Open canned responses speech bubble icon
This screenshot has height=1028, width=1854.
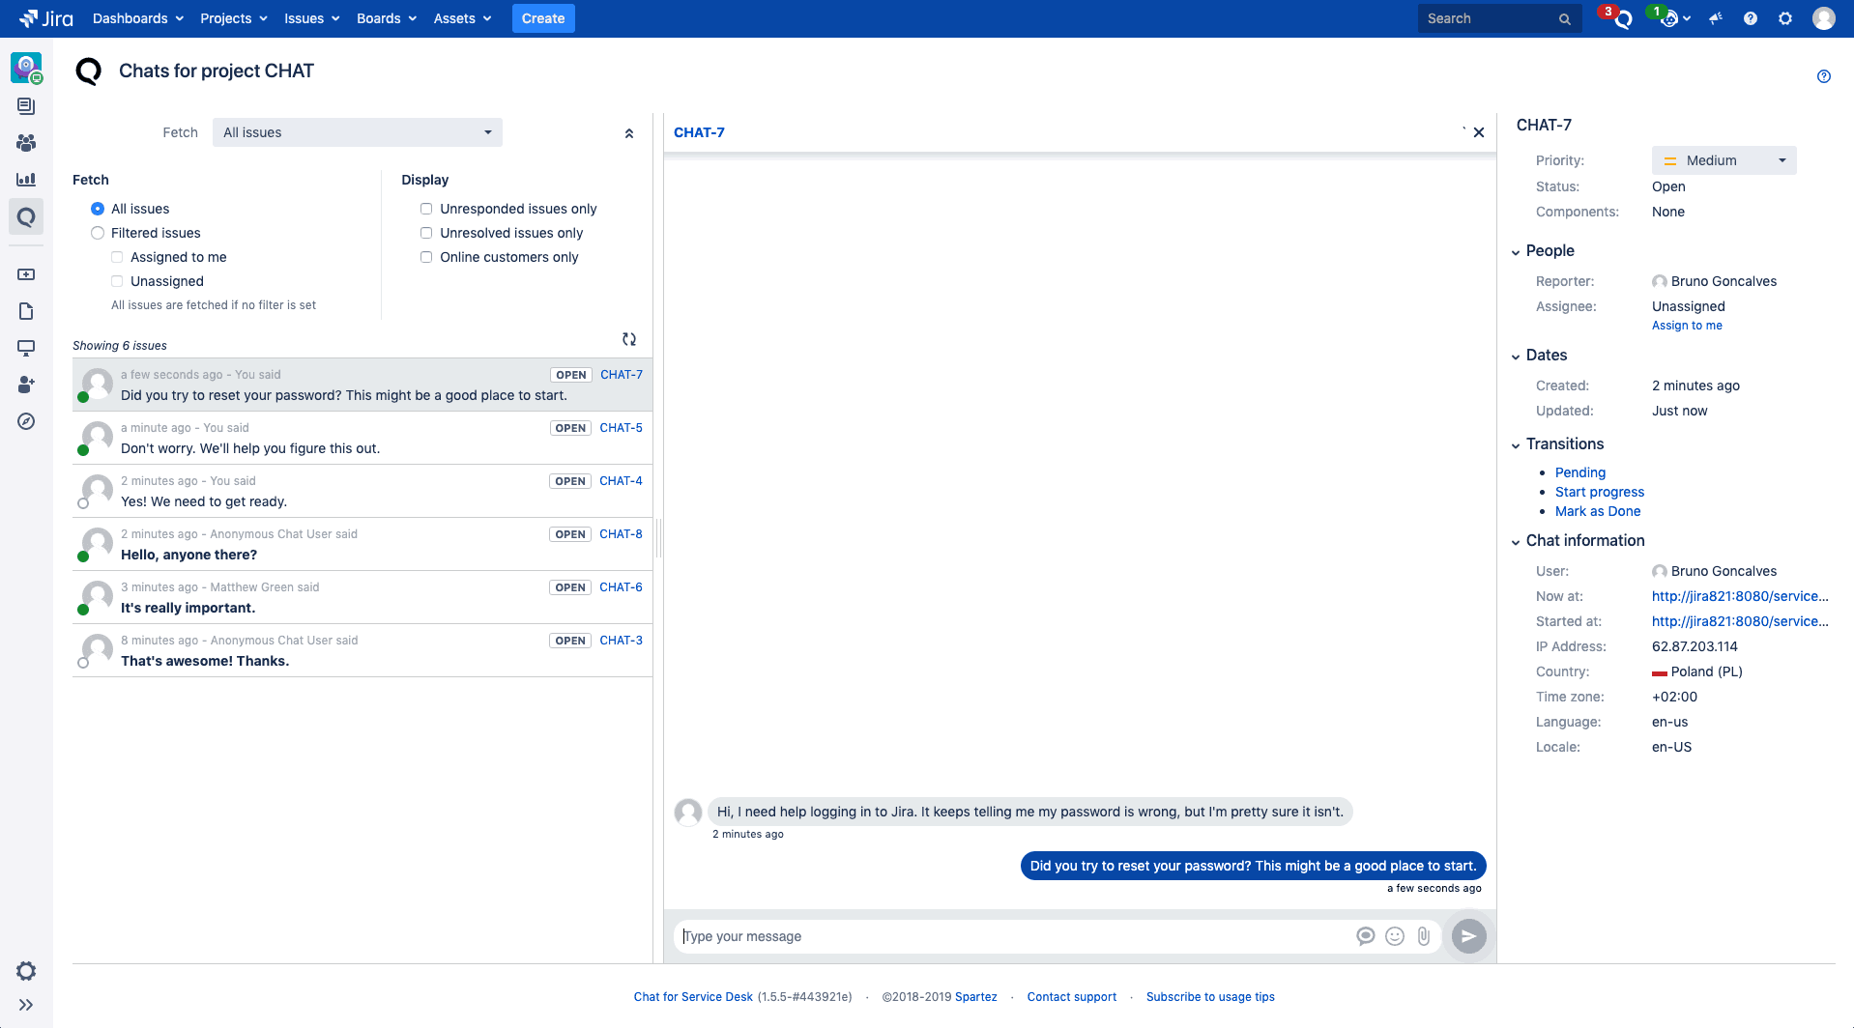click(1365, 936)
